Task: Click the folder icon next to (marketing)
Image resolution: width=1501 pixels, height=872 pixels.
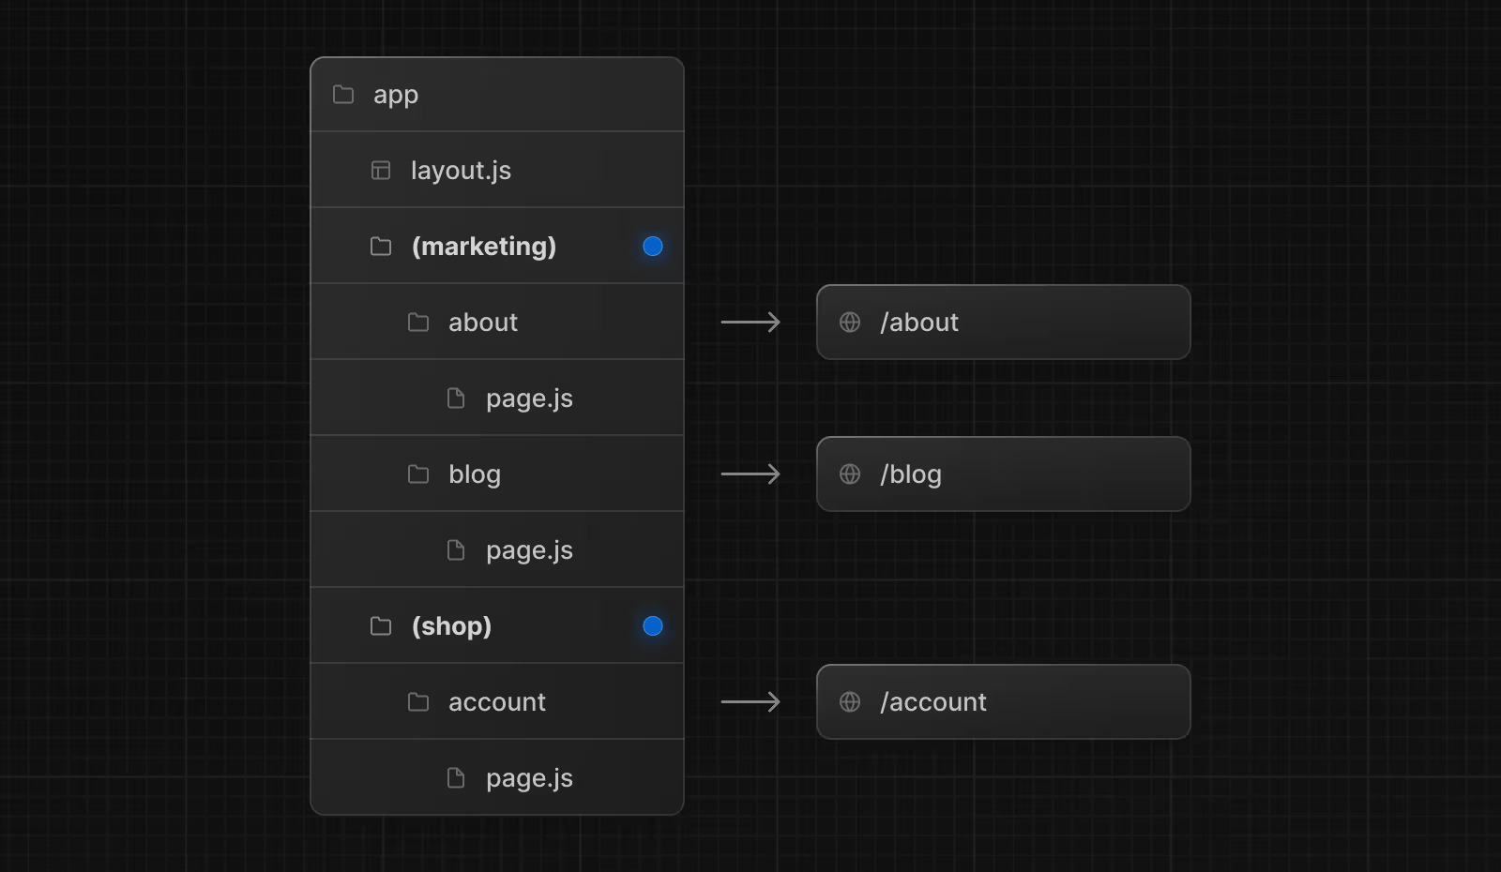Action: [x=380, y=246]
